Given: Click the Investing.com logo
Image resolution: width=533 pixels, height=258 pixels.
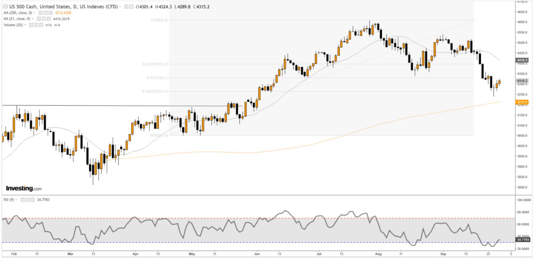Looking at the screenshot, I should (24, 189).
